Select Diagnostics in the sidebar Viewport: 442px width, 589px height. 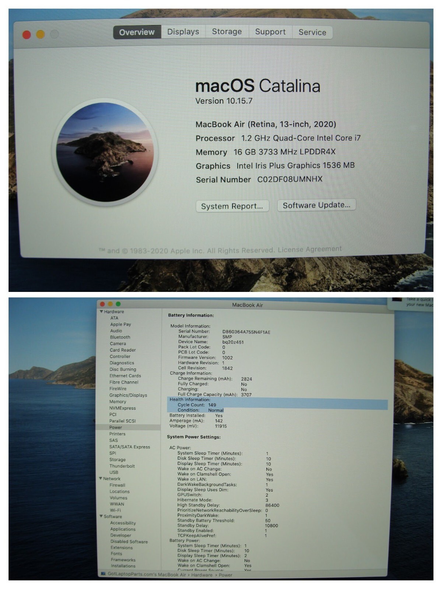[122, 363]
